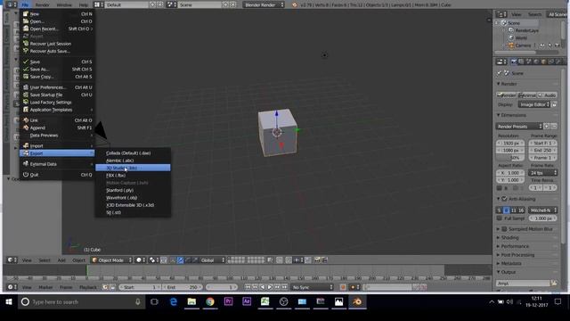Viewport: 570px width, 321px height.
Task: Open Adobe Premiere Pro from taskbar
Action: click(228, 301)
